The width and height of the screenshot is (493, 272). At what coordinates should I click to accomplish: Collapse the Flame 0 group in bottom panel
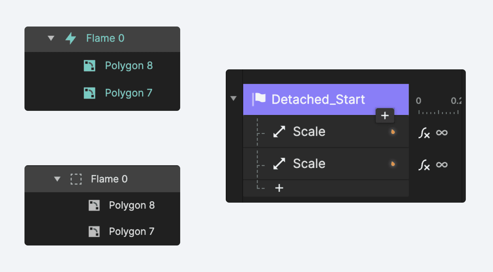(57, 179)
